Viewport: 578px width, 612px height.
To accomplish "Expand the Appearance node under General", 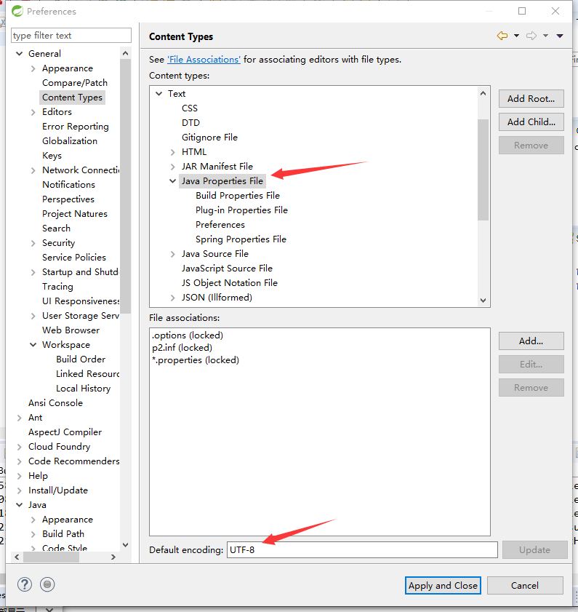I will click(33, 68).
